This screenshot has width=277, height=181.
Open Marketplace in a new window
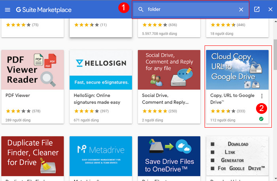[x=257, y=9]
